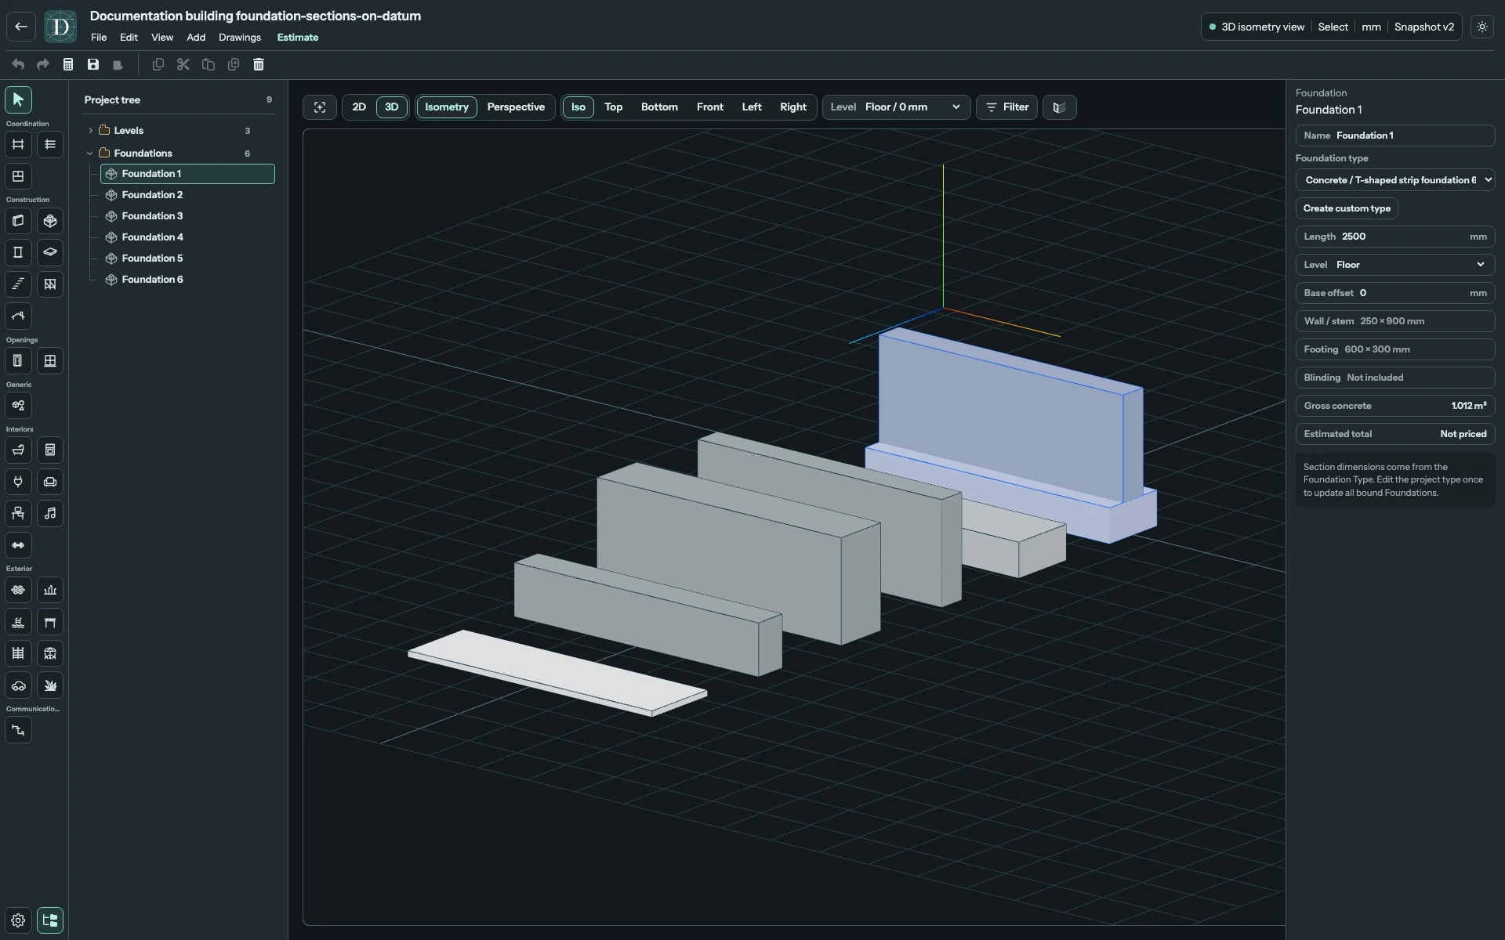Cut selection using scissors icon
Viewport: 1505px width, 940px height.
183,64
